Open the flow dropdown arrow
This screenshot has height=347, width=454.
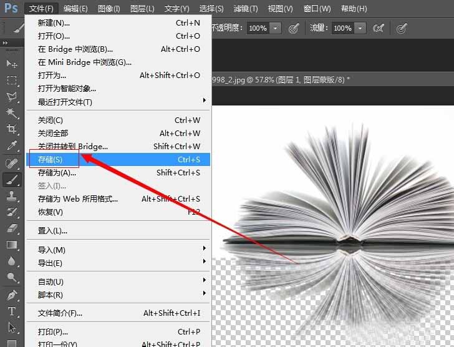pos(360,28)
